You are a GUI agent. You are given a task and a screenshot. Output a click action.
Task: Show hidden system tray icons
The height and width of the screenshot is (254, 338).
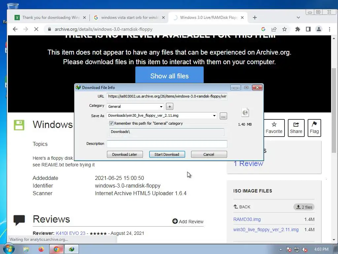(x=281, y=249)
